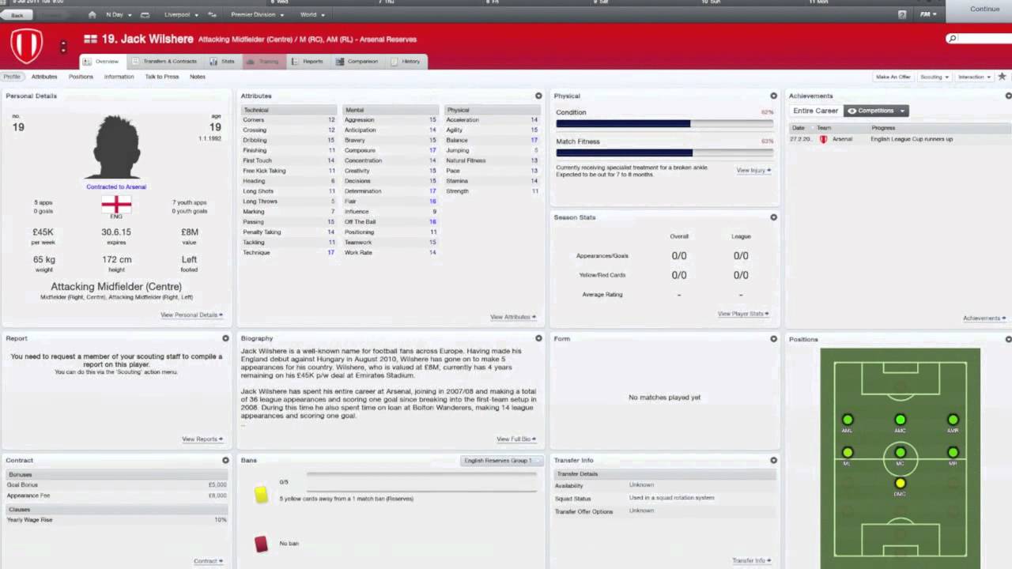Click the Arsenal badge in Achievements row
The height and width of the screenshot is (569, 1012).
point(823,139)
